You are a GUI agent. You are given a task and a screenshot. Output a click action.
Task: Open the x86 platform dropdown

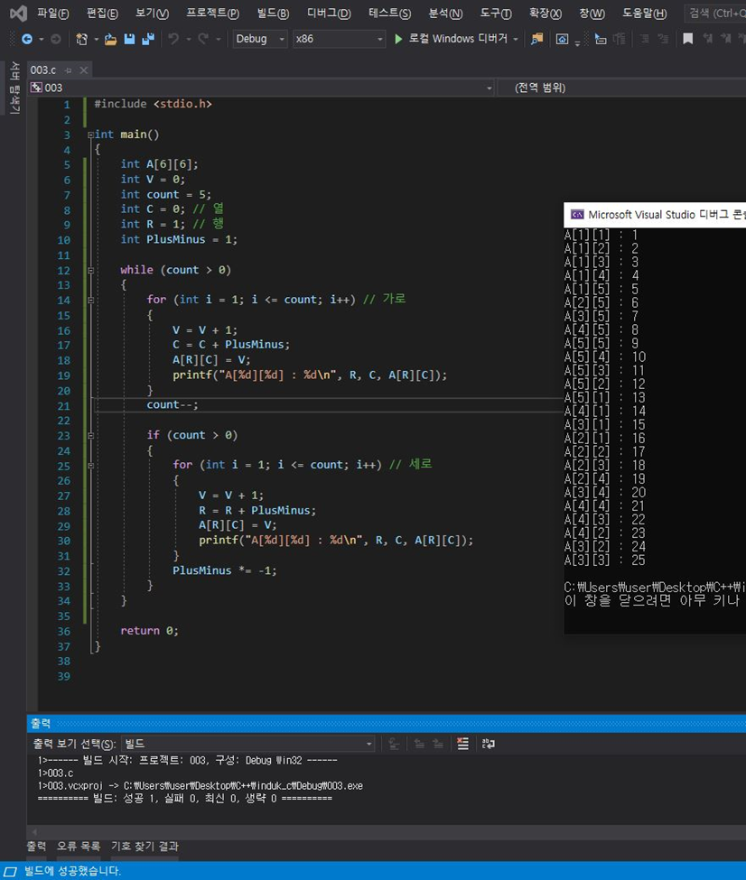pos(340,39)
